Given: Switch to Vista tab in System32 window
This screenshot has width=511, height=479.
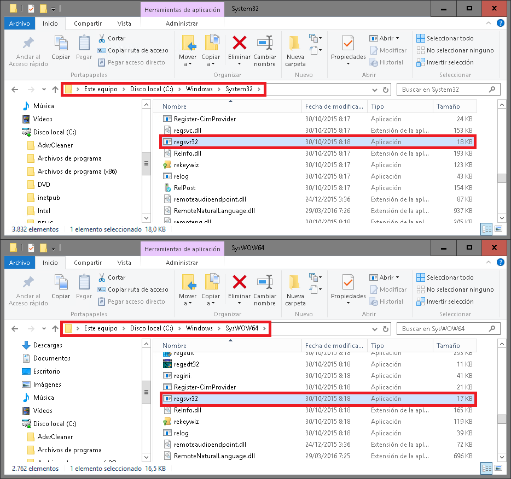Looking at the screenshot, I should point(124,23).
